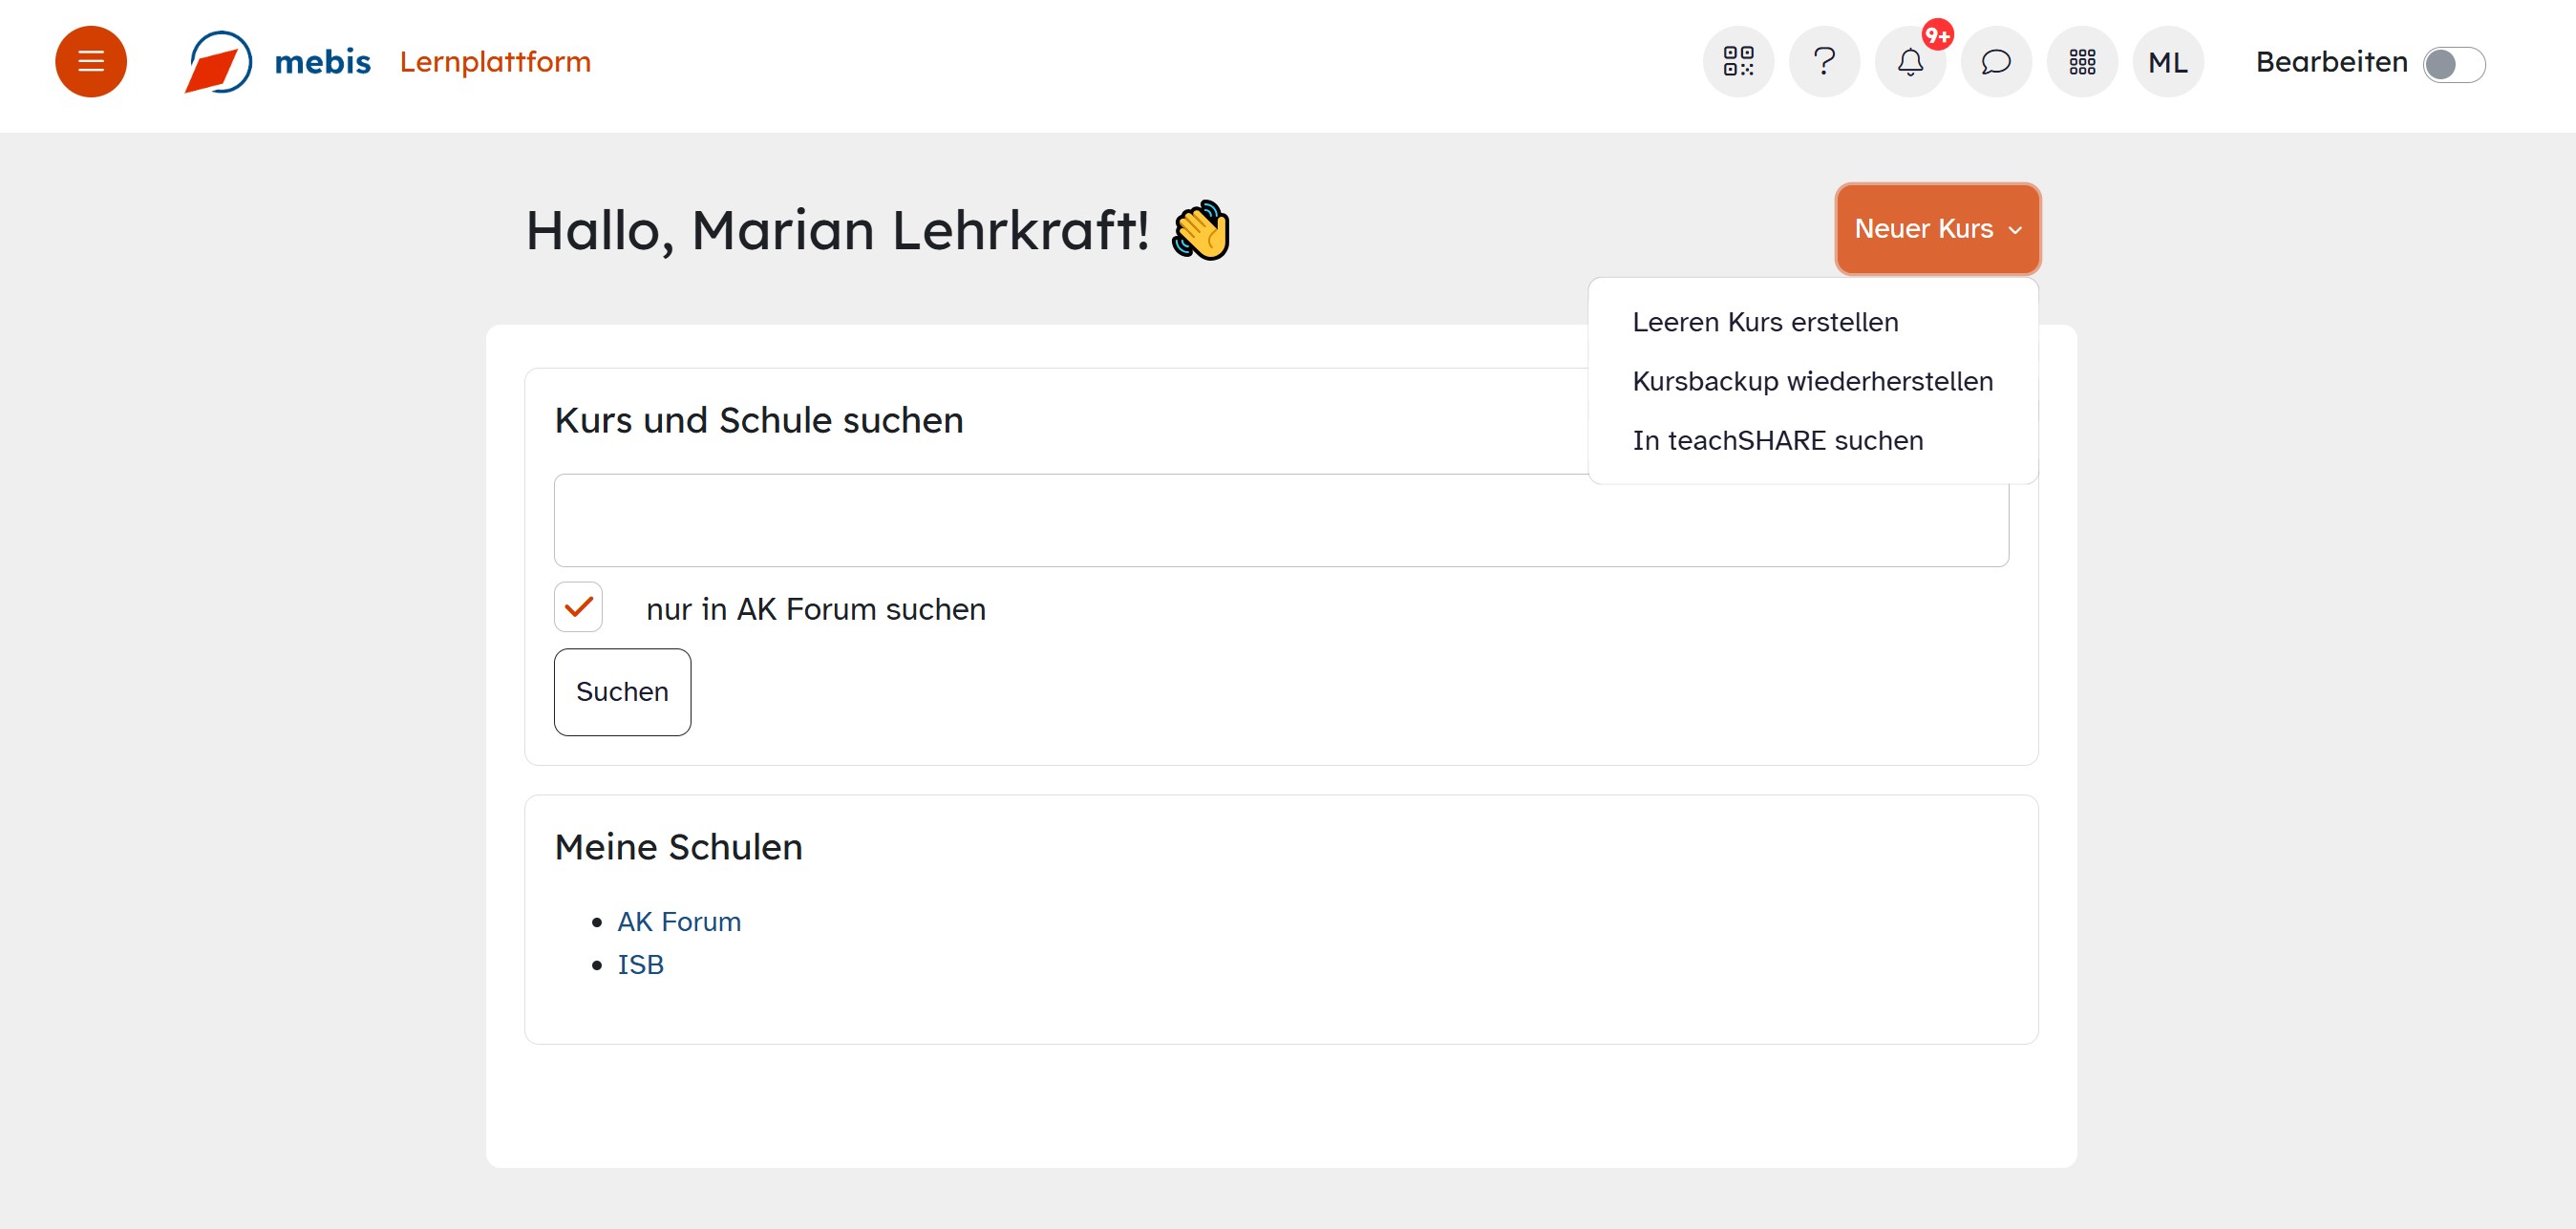Open the ISB school link
The height and width of the screenshot is (1229, 2576).
[640, 964]
